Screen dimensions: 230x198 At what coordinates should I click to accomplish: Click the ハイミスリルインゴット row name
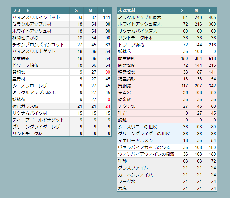pyautogui.click(x=40, y=17)
